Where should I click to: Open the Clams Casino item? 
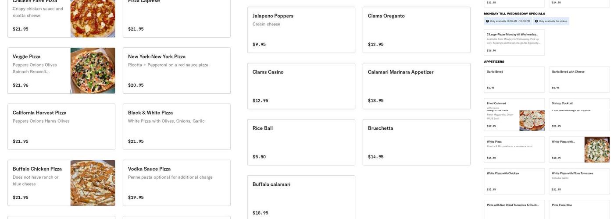(x=301, y=86)
